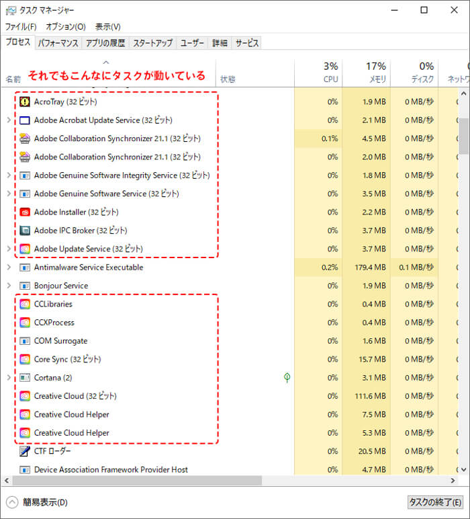470x519 pixels.
Task: Switch to the サービス tab
Action: pyautogui.click(x=247, y=43)
